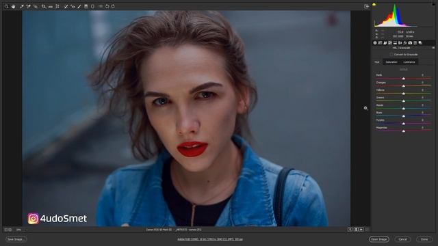Click the Default link above sliders
This screenshot has width=438, height=246.
[x=403, y=68]
